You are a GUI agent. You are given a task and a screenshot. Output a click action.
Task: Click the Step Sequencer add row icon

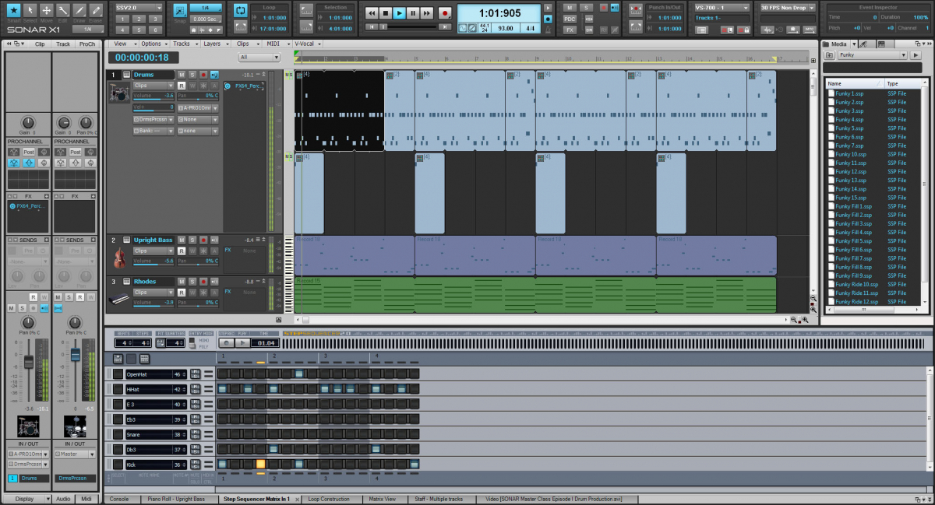click(118, 359)
